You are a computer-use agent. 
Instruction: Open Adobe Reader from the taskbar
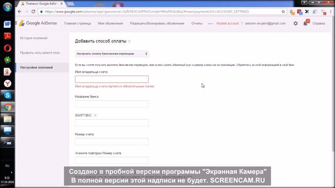pyautogui.click(x=7, y=36)
